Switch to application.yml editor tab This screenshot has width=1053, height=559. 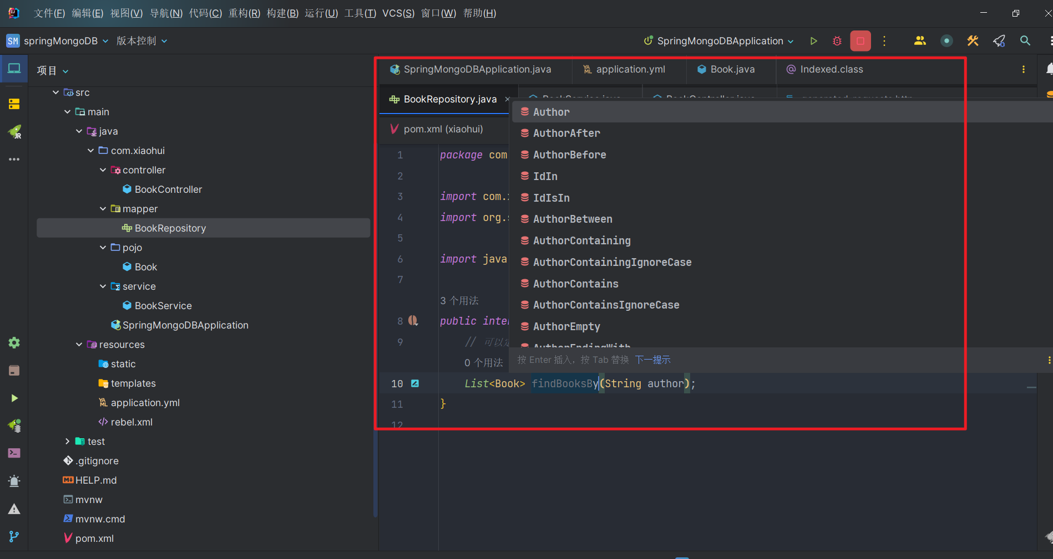pos(624,69)
